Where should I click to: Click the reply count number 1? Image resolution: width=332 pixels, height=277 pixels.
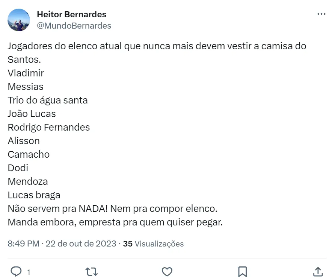pos(29,271)
